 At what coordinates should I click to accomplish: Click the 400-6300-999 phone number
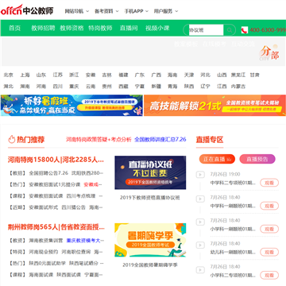click(268, 30)
